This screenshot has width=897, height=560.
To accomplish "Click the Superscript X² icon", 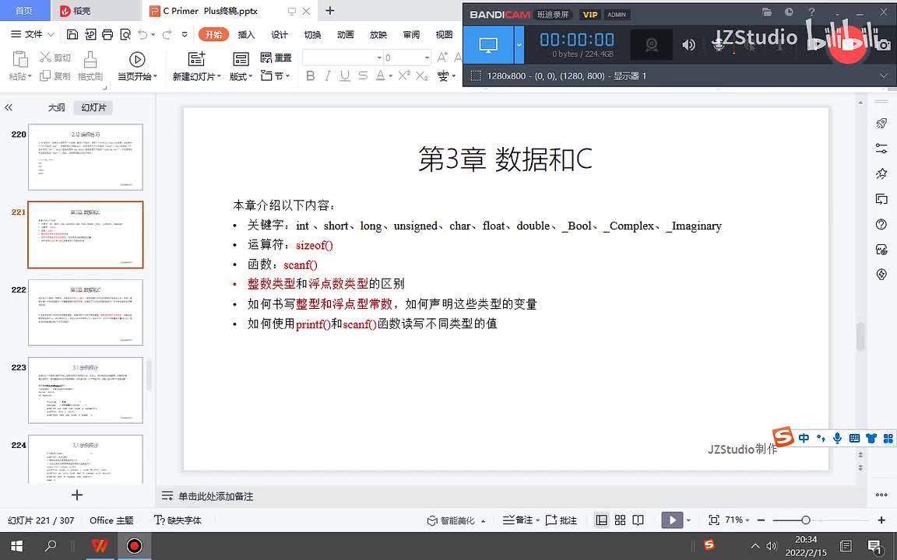I will (x=404, y=75).
